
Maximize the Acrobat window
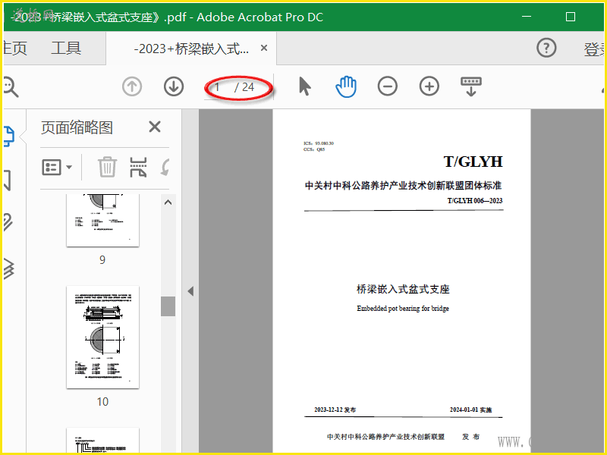571,17
